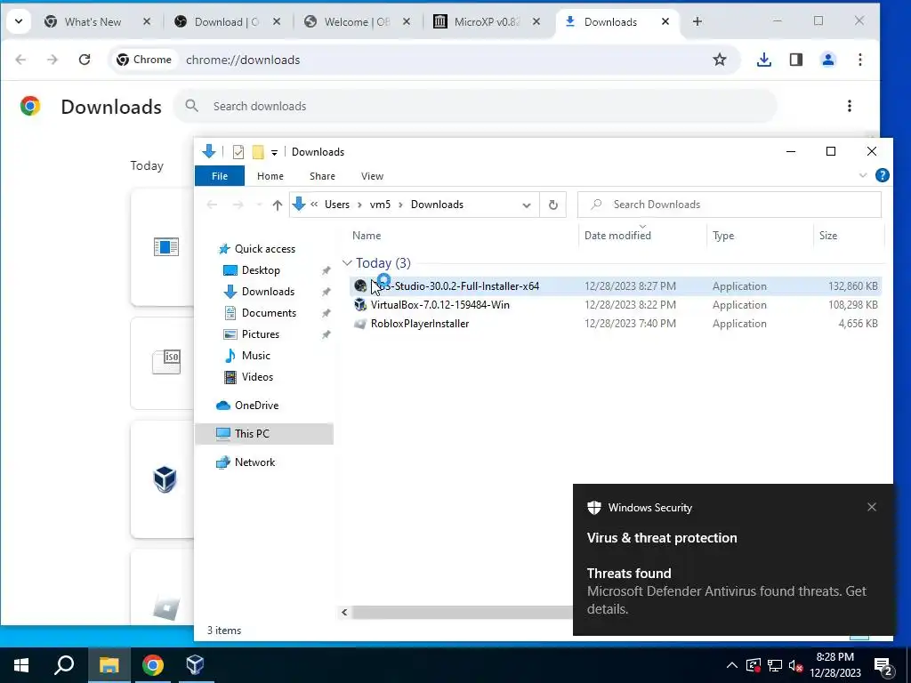This screenshot has width=911, height=683.
Task: Expand the Explorer ribbon chevron
Action: (x=863, y=175)
